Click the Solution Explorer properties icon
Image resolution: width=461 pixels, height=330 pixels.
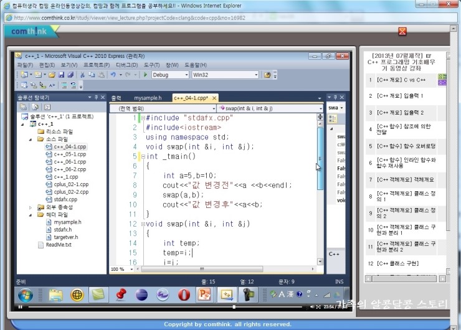pos(23,107)
